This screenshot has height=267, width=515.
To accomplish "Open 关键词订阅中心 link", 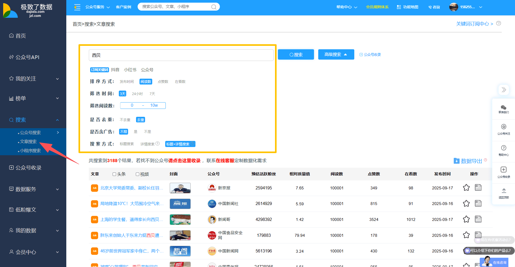I will (474, 24).
